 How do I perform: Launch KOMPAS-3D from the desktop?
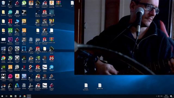click(x=52, y=13)
